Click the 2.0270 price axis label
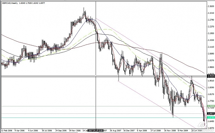The width and height of the screenshot is (215, 133). pos(211,60)
